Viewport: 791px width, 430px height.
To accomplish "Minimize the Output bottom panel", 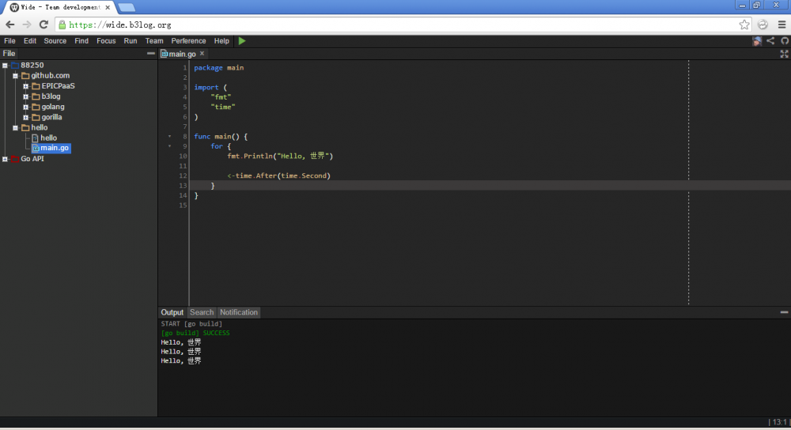I will (x=784, y=313).
